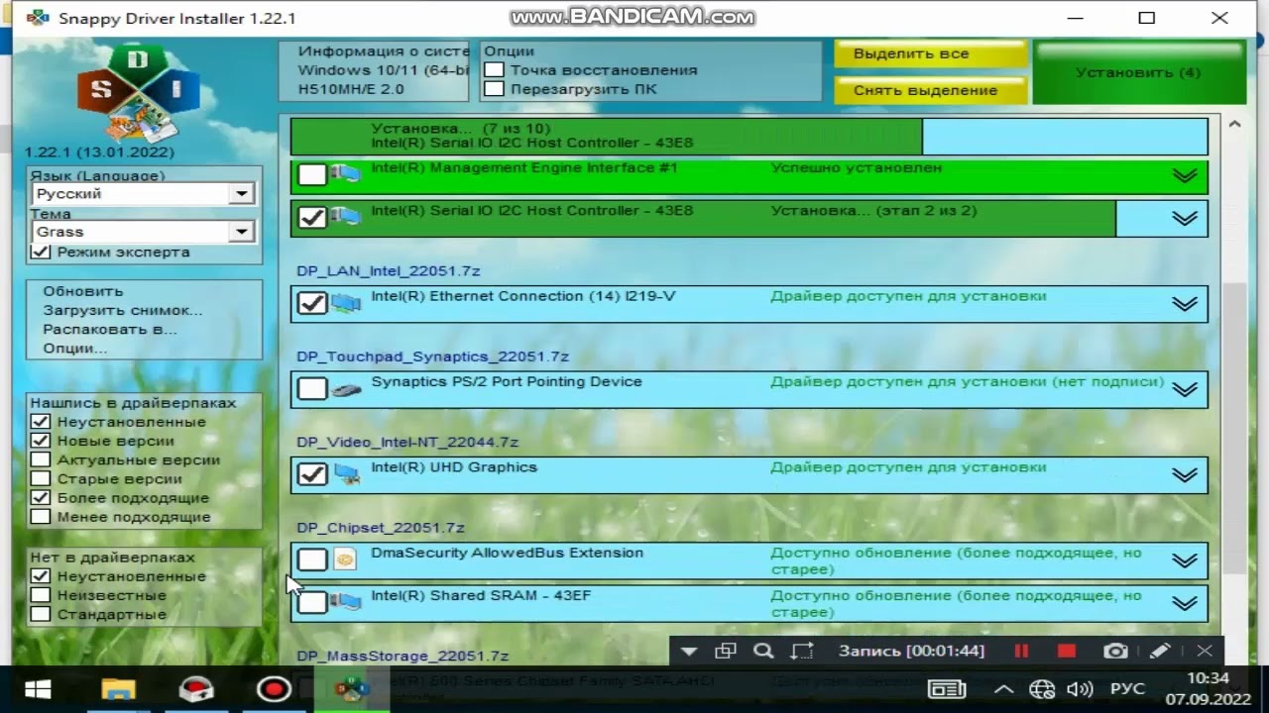Click 'Выделить все' button
Image resolution: width=1269 pixels, height=713 pixels.
pos(929,53)
